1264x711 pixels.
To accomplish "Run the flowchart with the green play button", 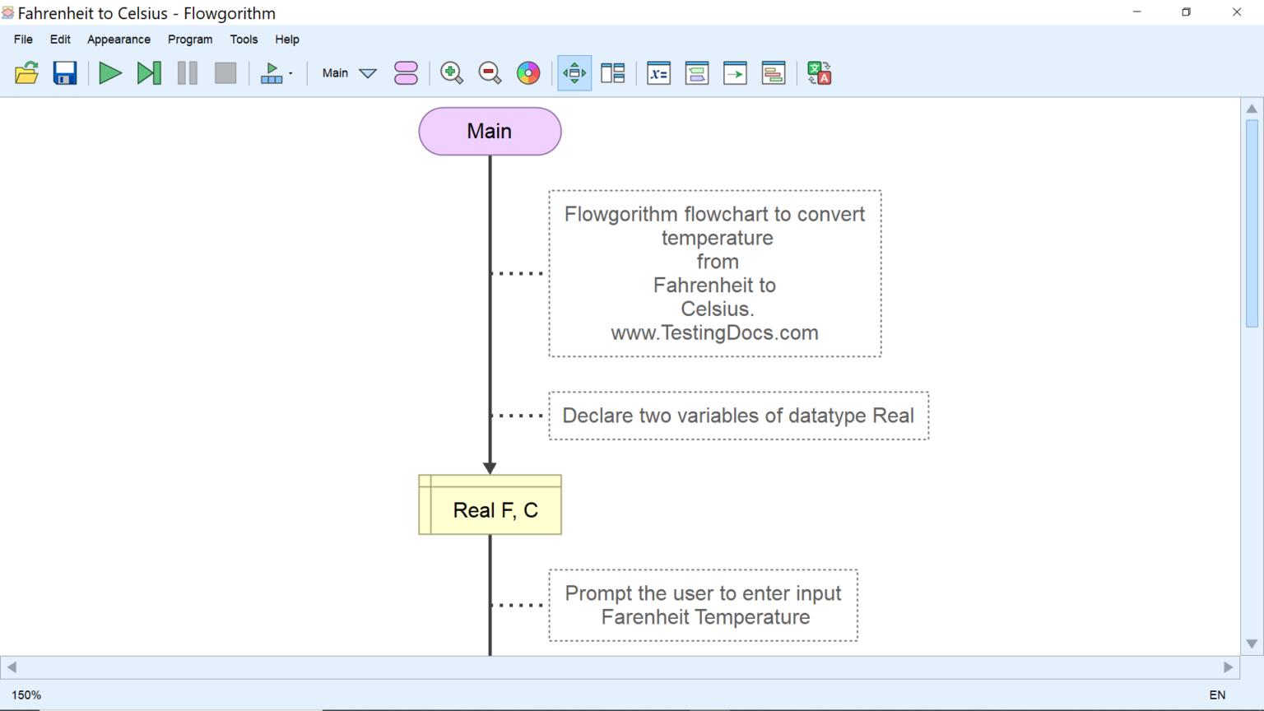I will click(x=110, y=72).
